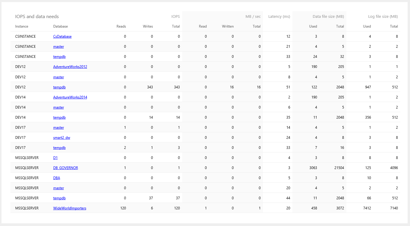The image size is (410, 226).
Task: Click the AdventureWorks2014 link
Action: 70,97
